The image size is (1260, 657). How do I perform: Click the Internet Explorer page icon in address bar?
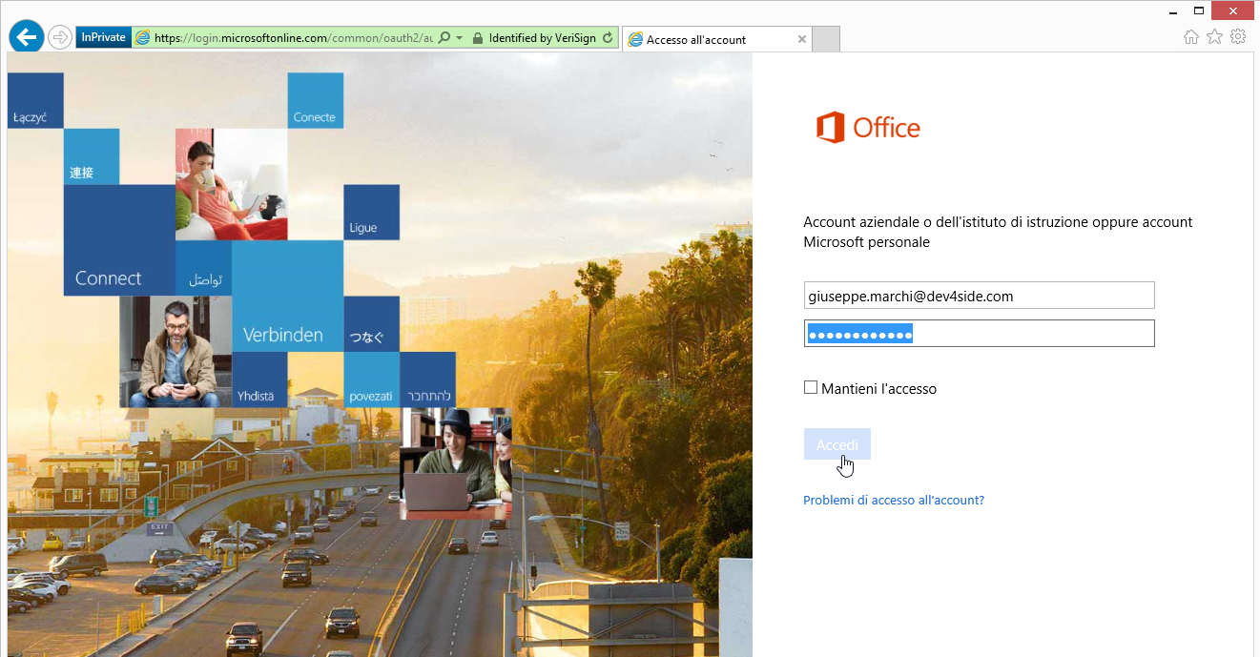[x=143, y=38]
